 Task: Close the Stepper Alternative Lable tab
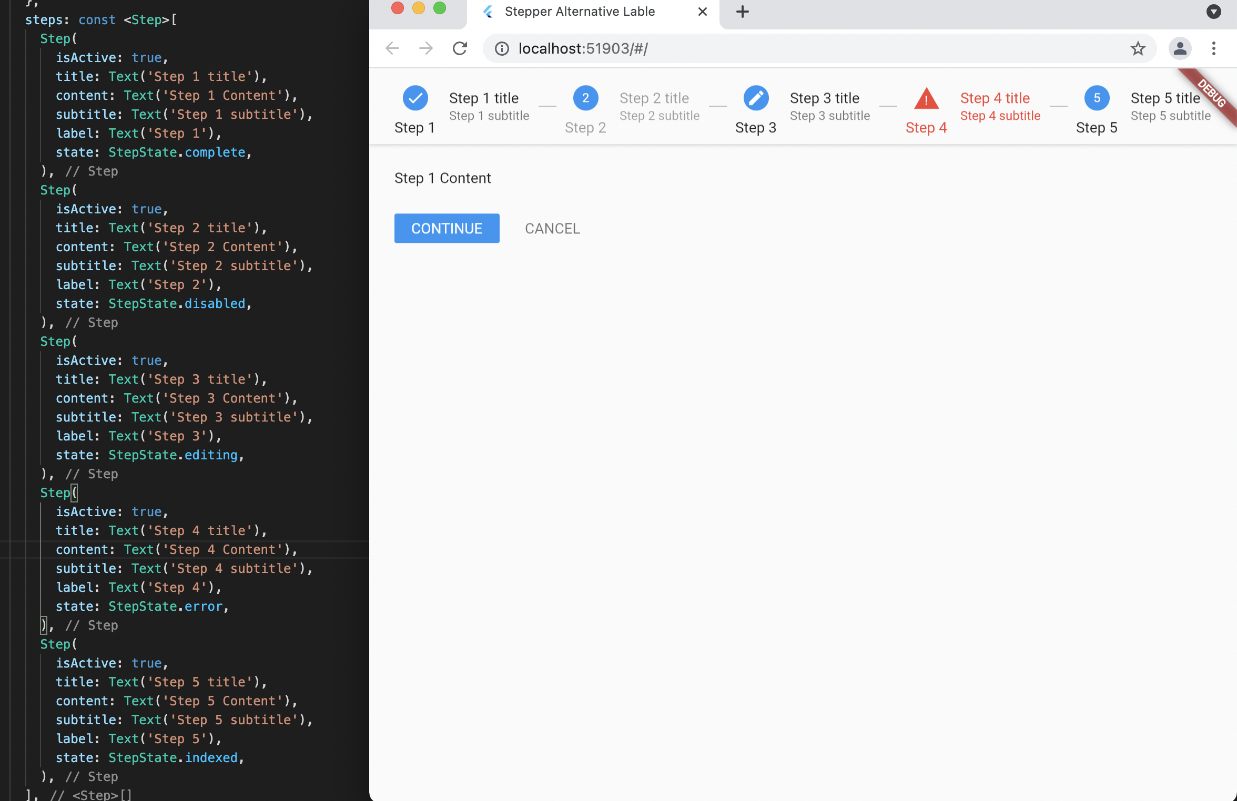(702, 12)
